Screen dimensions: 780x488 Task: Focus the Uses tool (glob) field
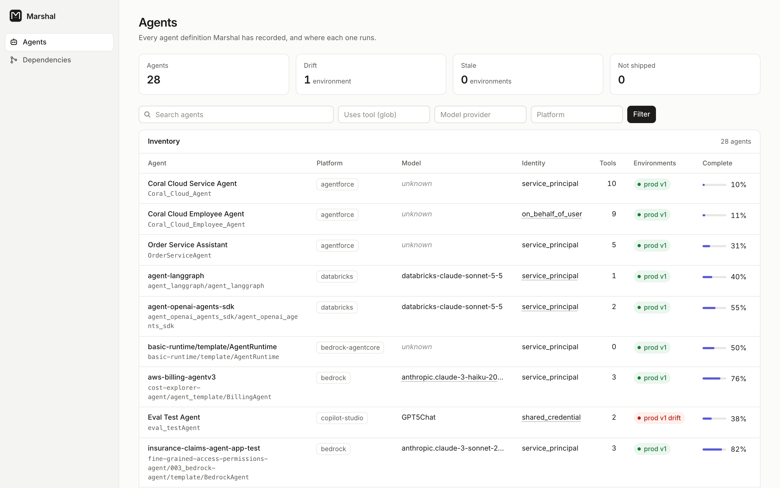click(384, 115)
